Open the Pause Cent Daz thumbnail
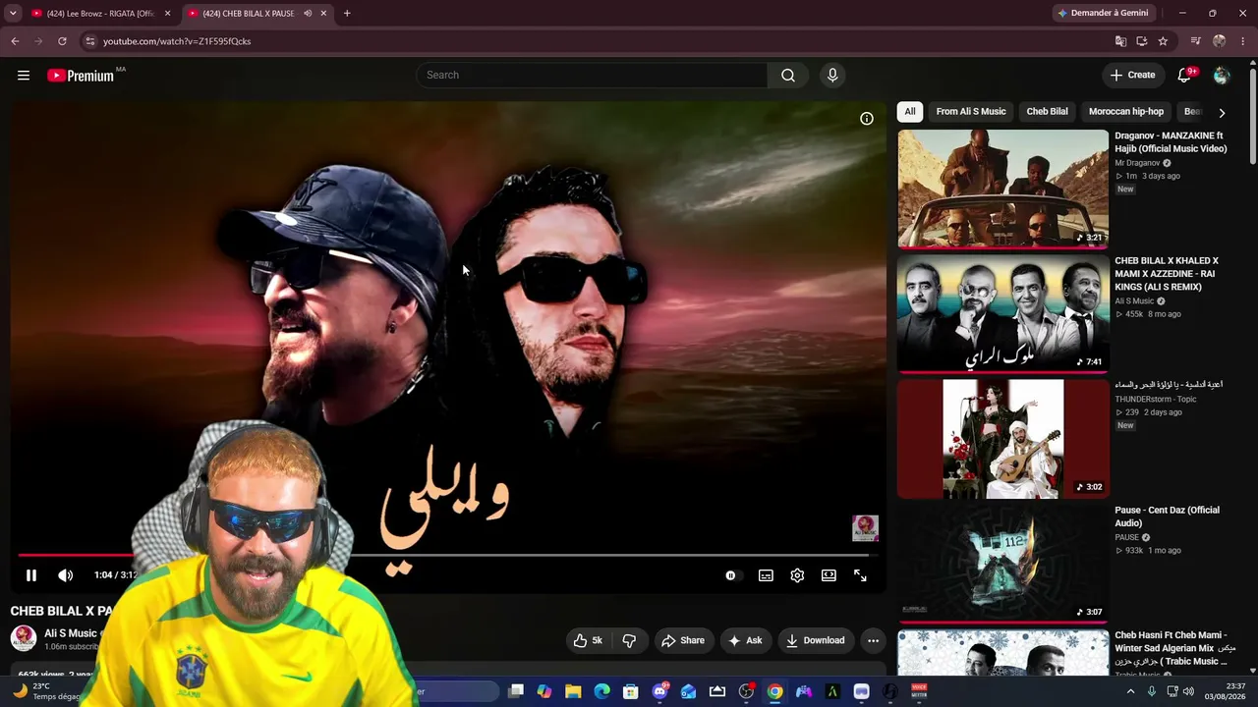 coord(1002,563)
